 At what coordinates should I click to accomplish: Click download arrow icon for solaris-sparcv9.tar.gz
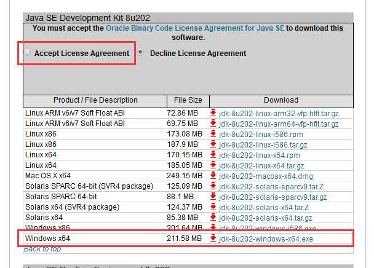213,197
